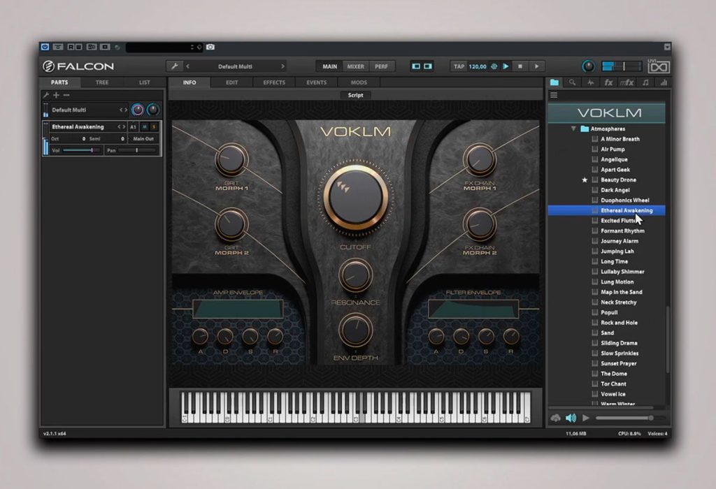Click the blue power bypass icon
716x489 pixels.
[45, 47]
